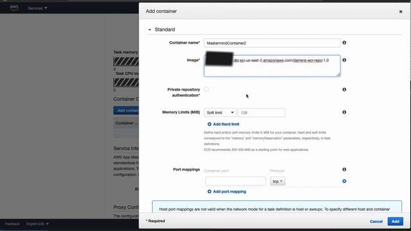
Task: Click the '* Required' footer text
Action: (155, 221)
